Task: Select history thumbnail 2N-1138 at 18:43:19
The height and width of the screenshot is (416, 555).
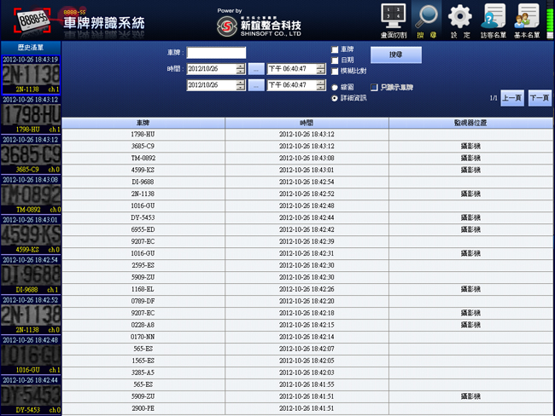Action: 31,75
